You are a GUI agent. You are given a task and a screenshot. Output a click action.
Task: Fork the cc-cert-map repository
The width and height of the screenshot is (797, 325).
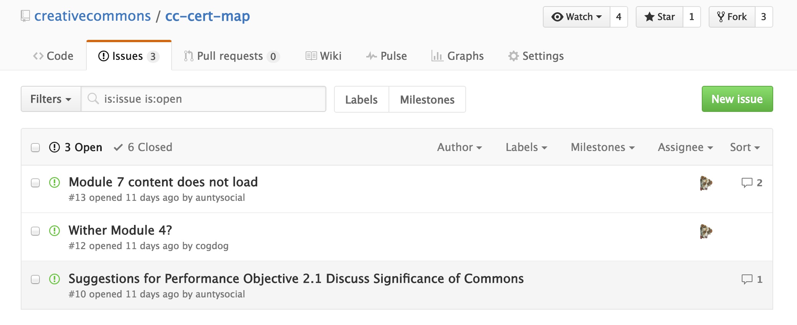click(732, 17)
